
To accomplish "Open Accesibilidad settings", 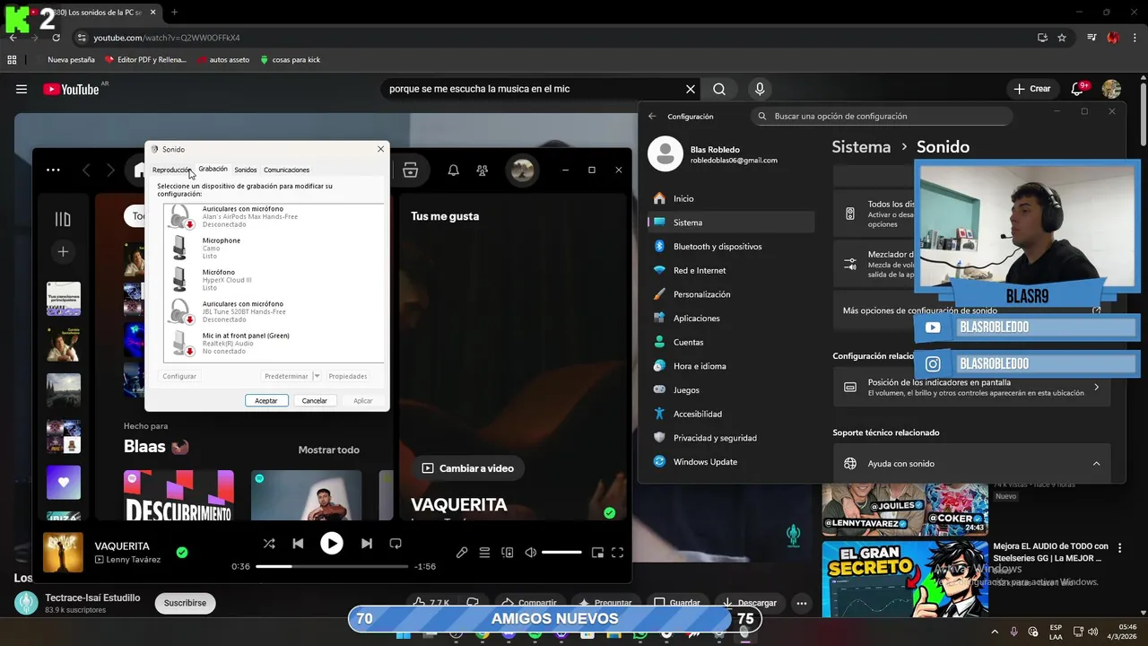I will point(731,414).
